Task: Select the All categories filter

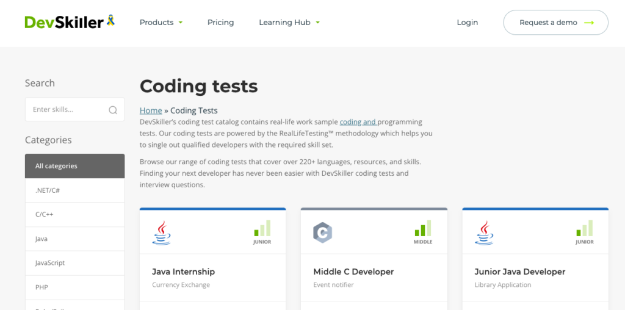Action: pyautogui.click(x=74, y=166)
